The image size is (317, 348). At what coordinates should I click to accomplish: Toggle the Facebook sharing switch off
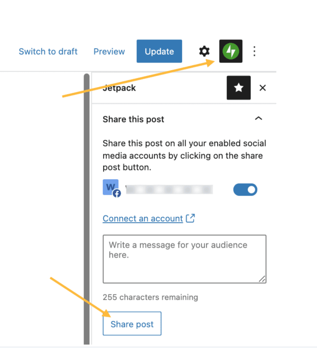(245, 190)
